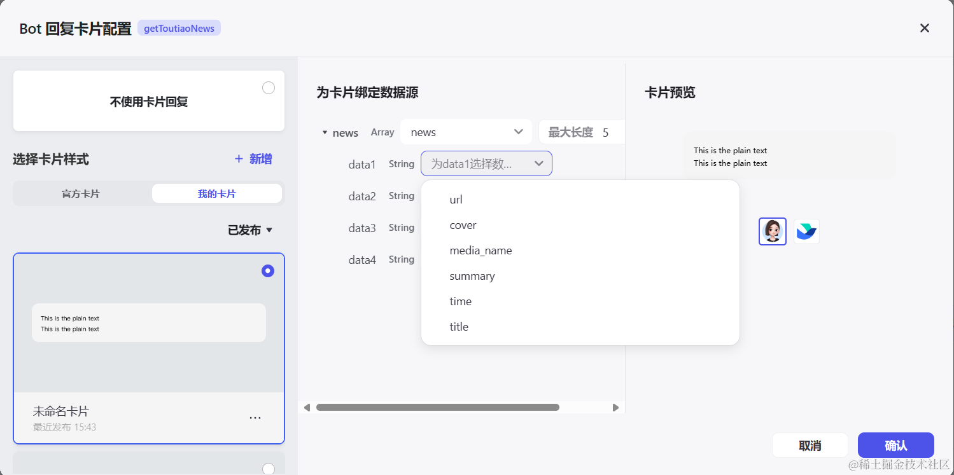Click the 确认 button
This screenshot has height=475, width=954.
[x=896, y=445]
